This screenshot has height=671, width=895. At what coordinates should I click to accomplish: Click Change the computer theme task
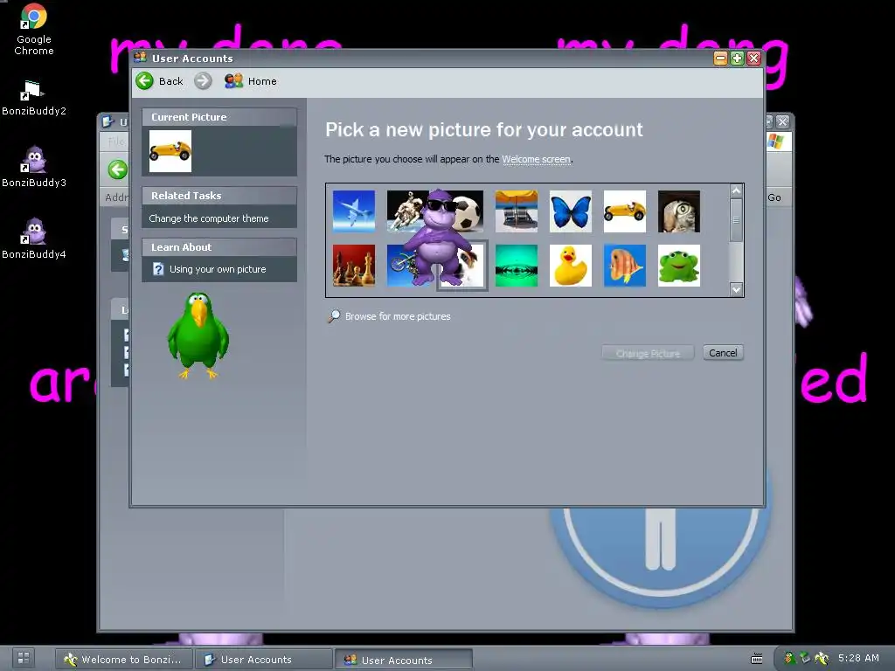tap(208, 218)
